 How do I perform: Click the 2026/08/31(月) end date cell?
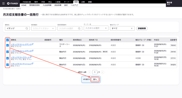pos(95,65)
